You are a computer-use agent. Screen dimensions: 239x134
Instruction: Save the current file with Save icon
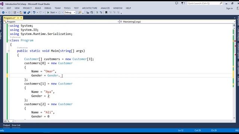25,12
